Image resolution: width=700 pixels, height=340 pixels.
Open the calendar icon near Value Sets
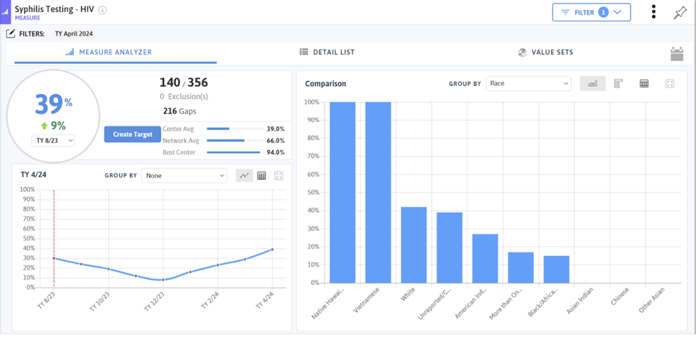point(677,54)
